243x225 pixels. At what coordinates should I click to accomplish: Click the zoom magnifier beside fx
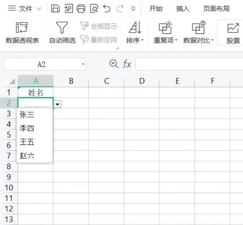click(x=114, y=64)
